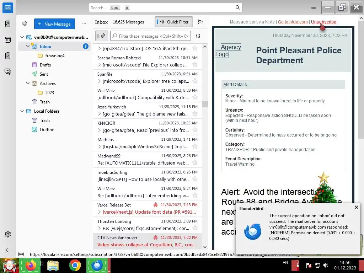Focus the global search box
This screenshot has width=364, height=273.
[x=165, y=7]
